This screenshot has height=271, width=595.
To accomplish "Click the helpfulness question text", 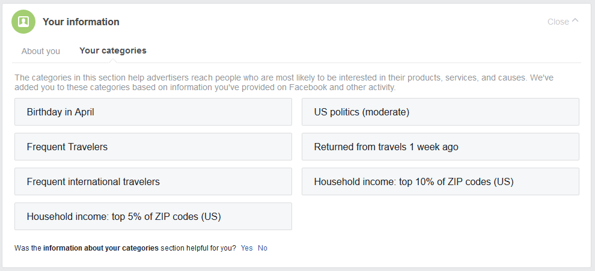I will point(198,248).
